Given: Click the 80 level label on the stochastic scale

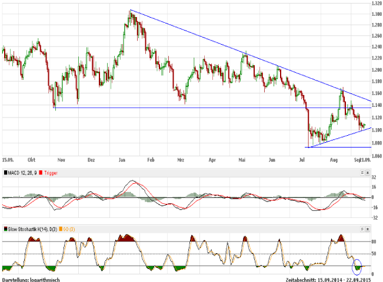Looking at the screenshot, I should click(374, 241).
